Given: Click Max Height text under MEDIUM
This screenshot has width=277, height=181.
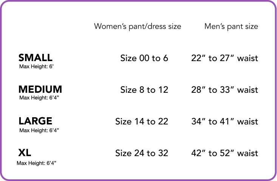Looking at the screenshot, I should pyautogui.click(x=39, y=98).
